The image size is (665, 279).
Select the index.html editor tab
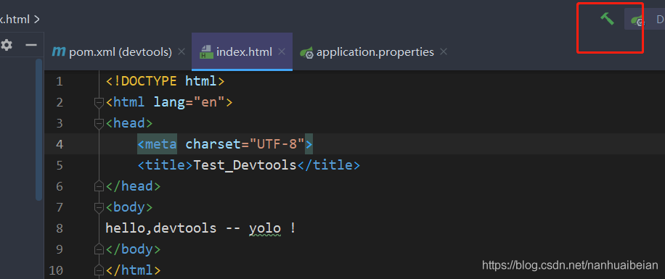[236, 51]
